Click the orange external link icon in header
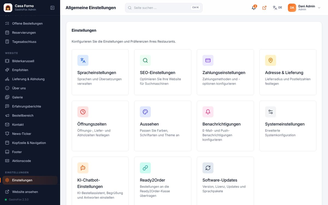 pyautogui.click(x=264, y=8)
